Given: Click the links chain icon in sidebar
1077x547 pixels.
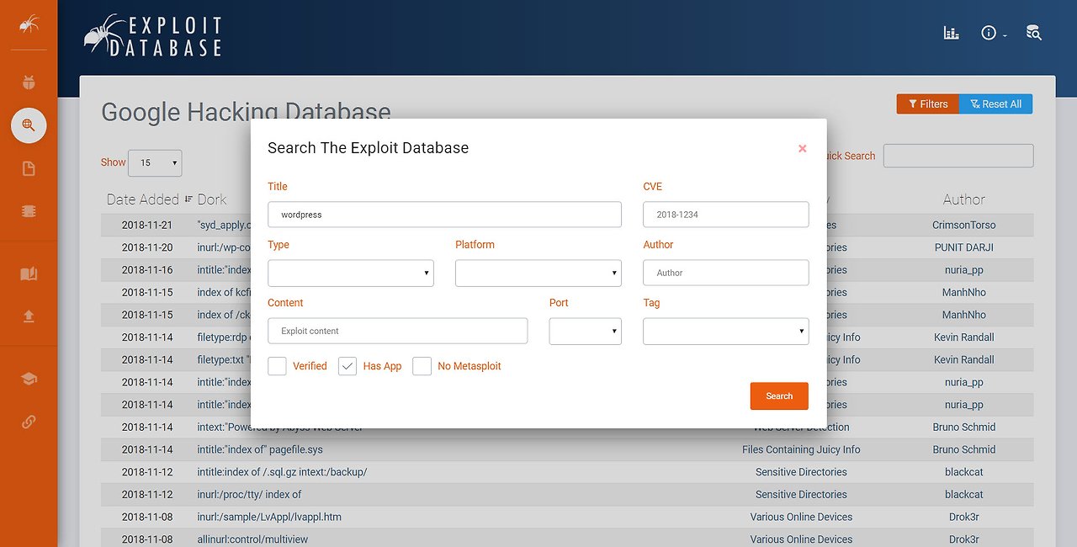Looking at the screenshot, I should 29,422.
